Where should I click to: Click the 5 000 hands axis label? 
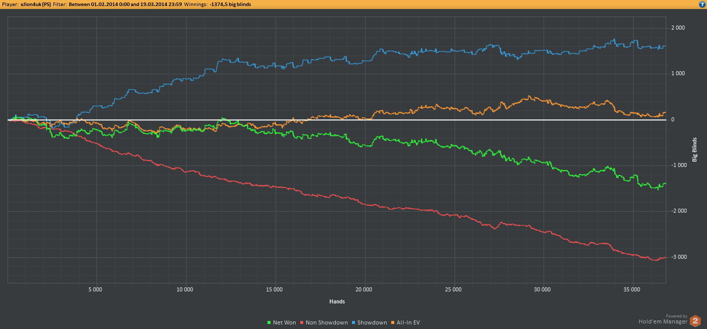(x=96, y=289)
